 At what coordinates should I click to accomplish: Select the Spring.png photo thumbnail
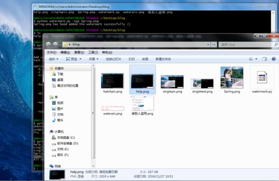(x=232, y=78)
